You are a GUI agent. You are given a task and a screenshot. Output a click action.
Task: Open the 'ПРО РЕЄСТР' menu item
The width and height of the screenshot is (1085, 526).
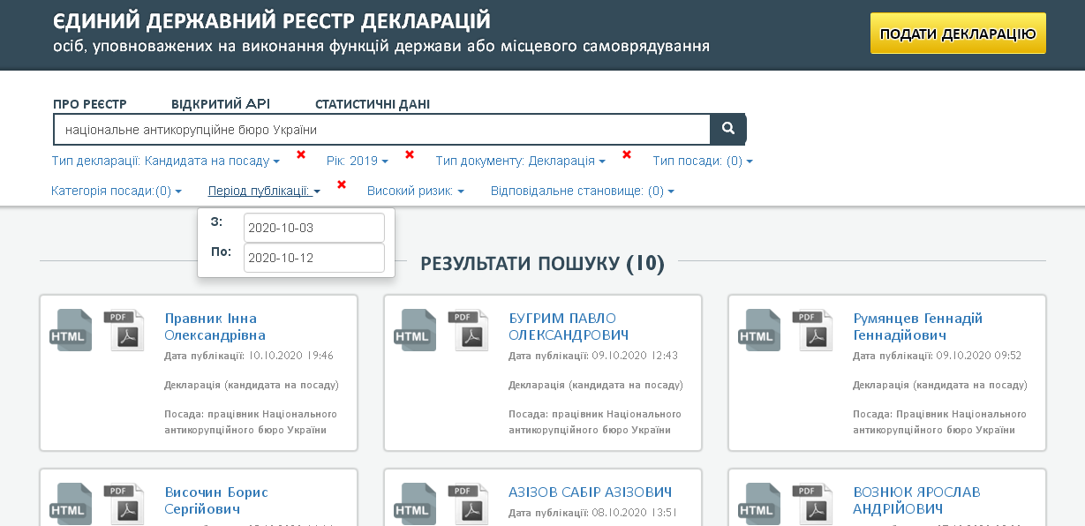90,104
